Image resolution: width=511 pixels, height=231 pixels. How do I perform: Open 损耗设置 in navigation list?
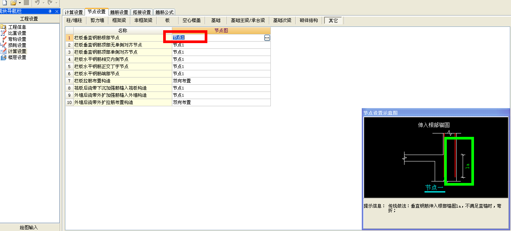click(17, 45)
